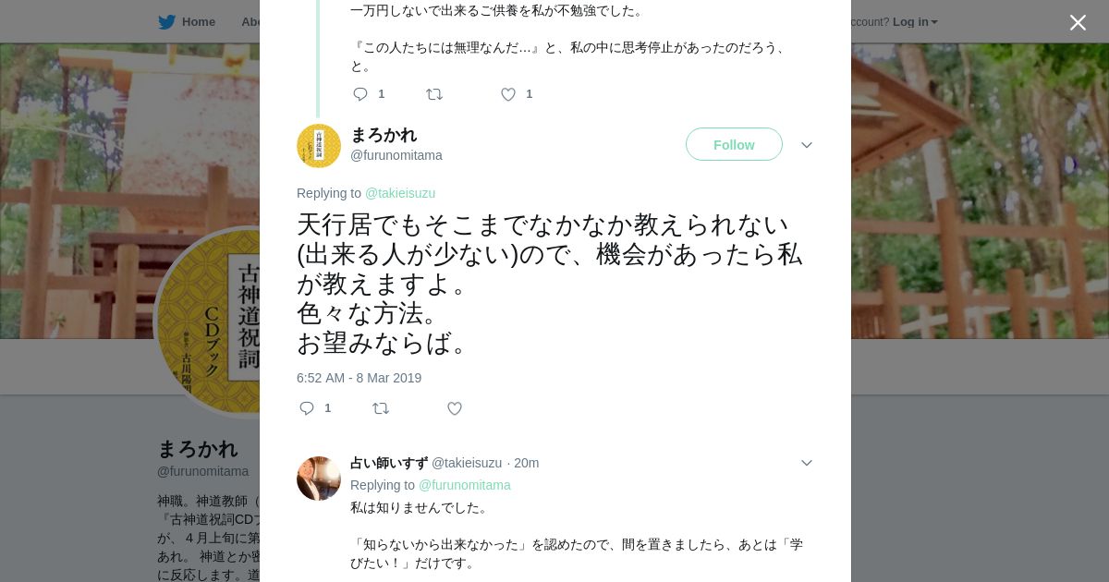This screenshot has height=582, width=1109.
Task: Open @furunomitama link in reply below
Action: [464, 485]
